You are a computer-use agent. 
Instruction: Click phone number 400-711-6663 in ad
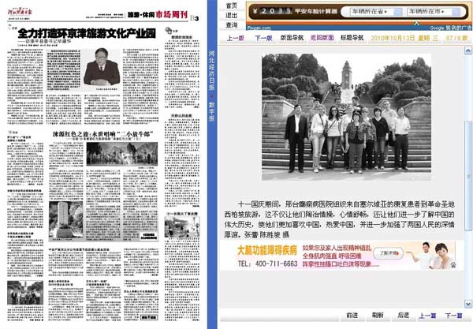(276, 264)
